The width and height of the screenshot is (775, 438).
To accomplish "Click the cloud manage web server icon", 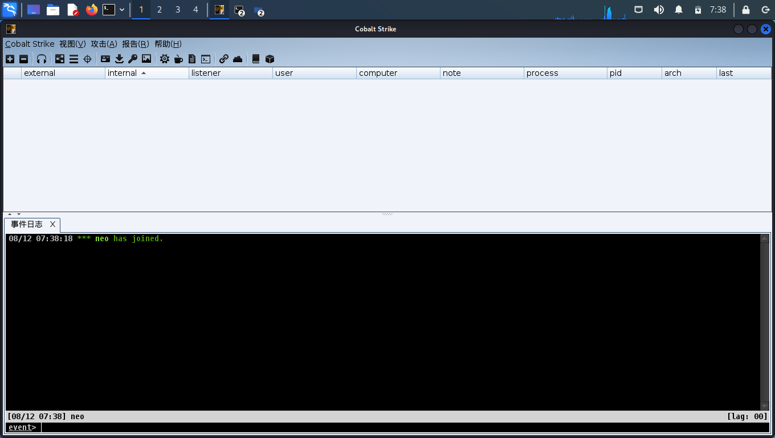I will (238, 59).
